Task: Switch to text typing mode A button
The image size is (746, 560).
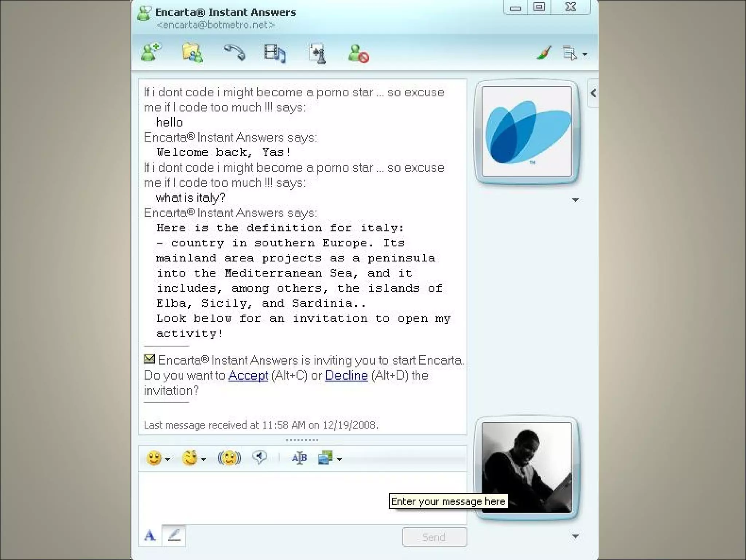Action: (150, 536)
